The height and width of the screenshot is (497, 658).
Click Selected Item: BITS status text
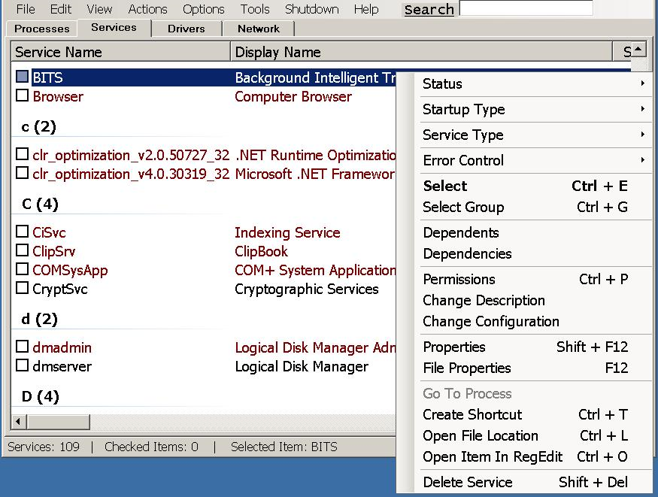[x=284, y=447]
